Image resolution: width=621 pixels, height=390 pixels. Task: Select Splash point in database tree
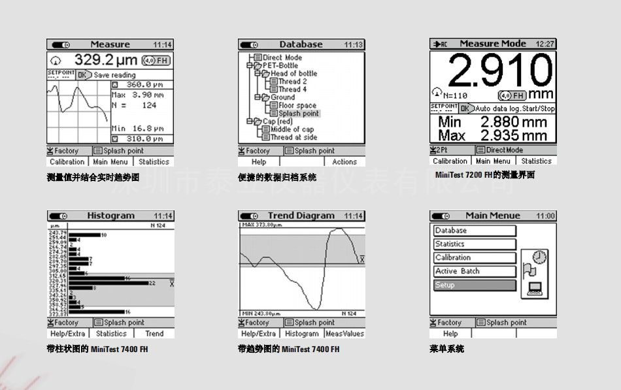pos(298,114)
